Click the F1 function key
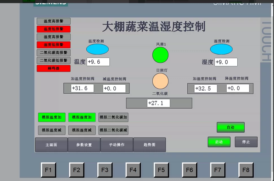274x181 pixels. (x=49, y=170)
